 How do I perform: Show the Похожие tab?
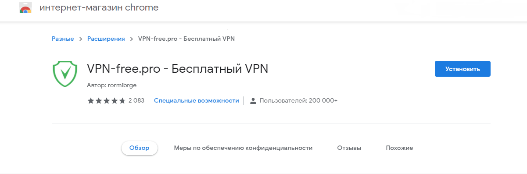pyautogui.click(x=399, y=148)
